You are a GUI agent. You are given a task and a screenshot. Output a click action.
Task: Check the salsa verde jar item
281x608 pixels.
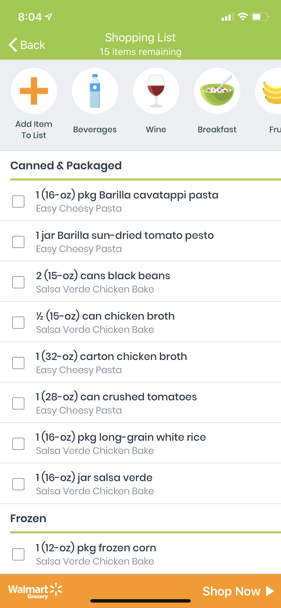[x=18, y=484]
